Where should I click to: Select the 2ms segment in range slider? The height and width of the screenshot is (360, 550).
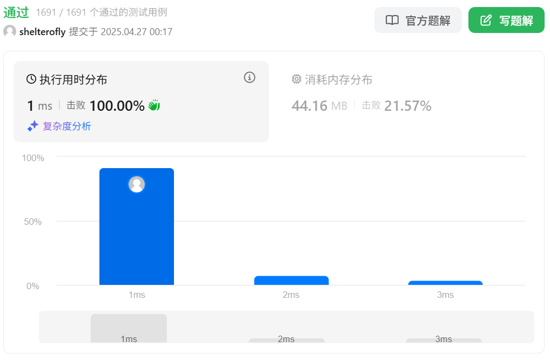tap(286, 339)
